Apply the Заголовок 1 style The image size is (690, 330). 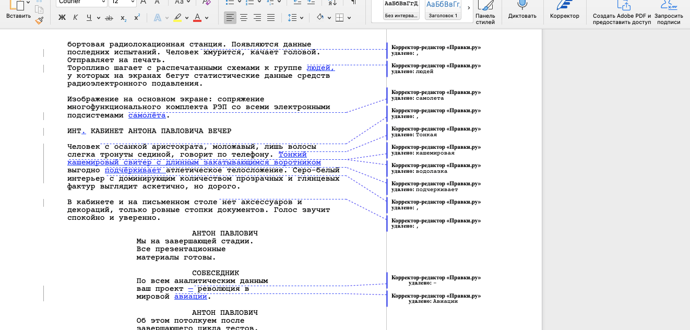pyautogui.click(x=443, y=10)
